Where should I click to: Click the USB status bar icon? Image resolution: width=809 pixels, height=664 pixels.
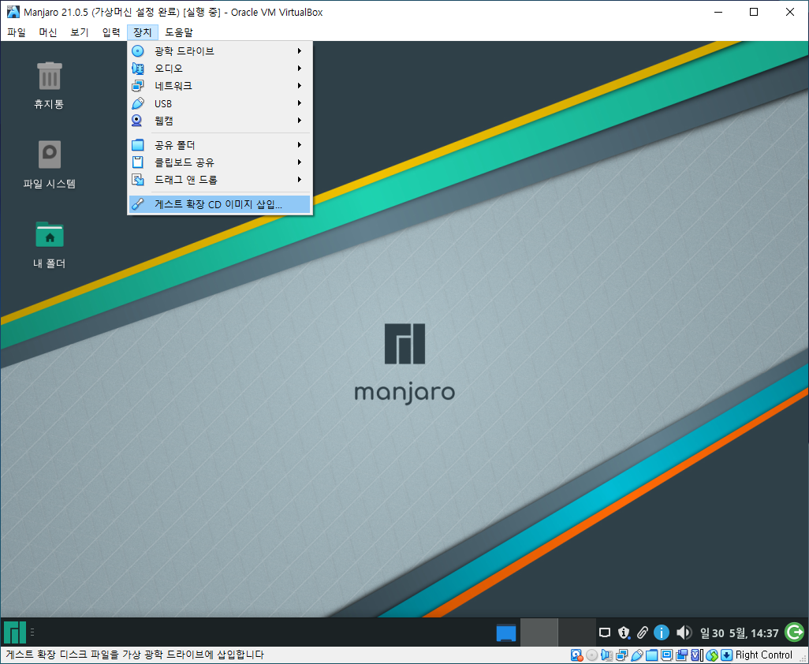pos(636,655)
